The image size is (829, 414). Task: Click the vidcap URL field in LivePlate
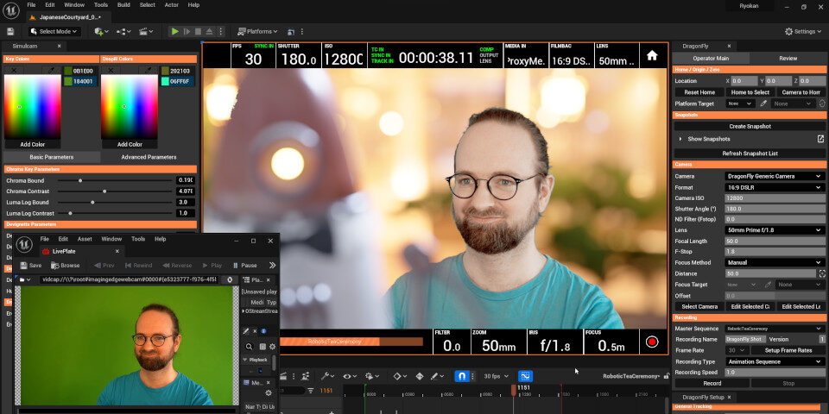point(129,279)
